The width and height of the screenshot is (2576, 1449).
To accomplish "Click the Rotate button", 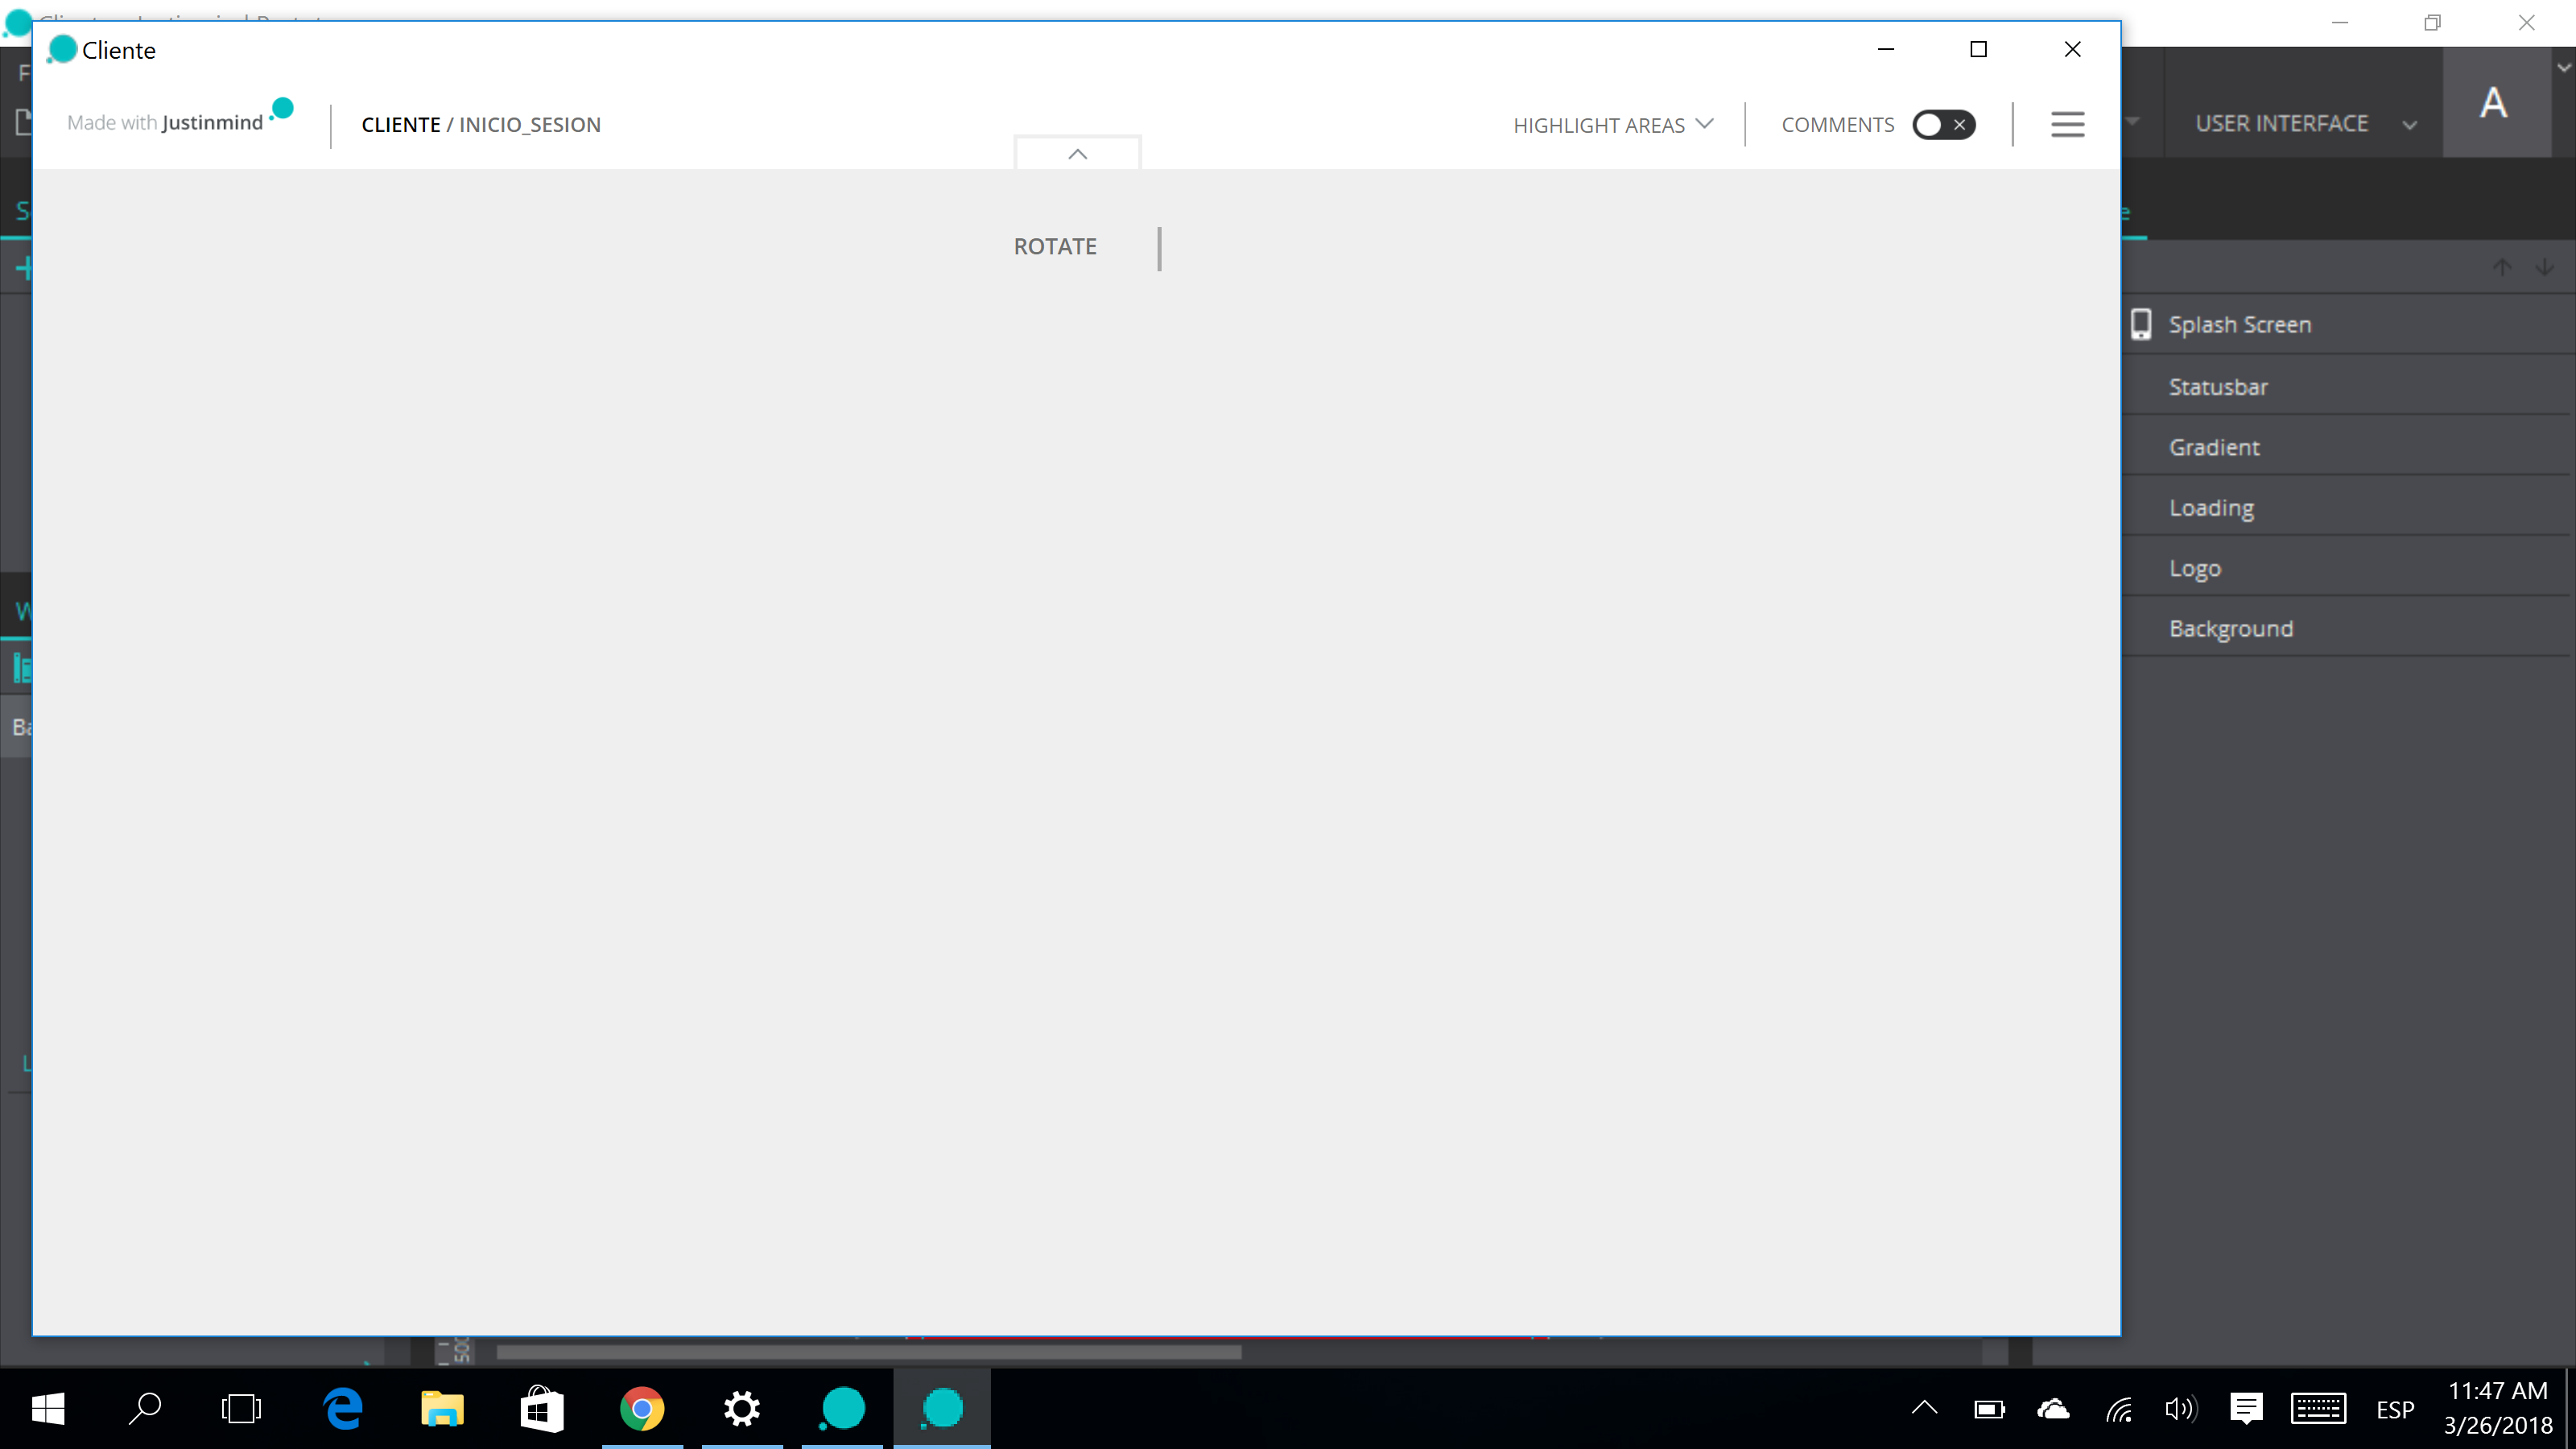I will pyautogui.click(x=1055, y=246).
